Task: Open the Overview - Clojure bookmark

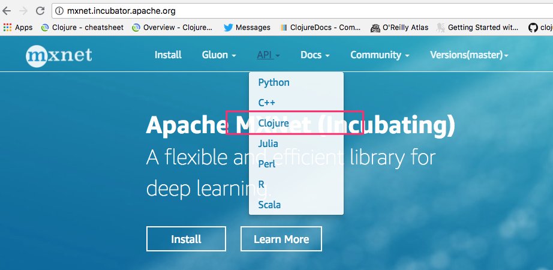Action: [172, 28]
